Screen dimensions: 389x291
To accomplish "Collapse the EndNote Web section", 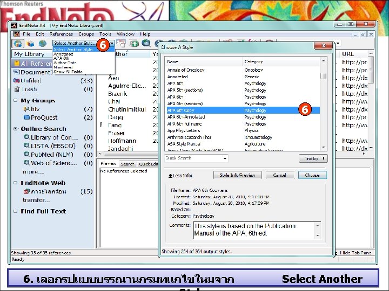I will [15, 183].
